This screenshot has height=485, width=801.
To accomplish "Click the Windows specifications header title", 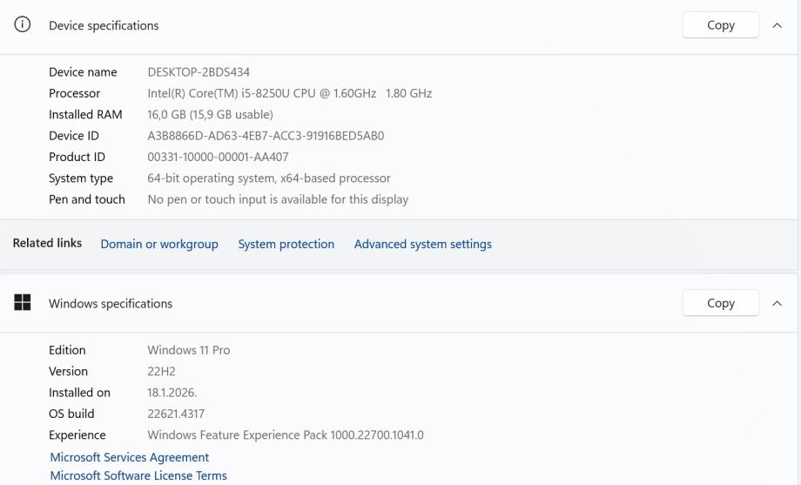I will pos(111,303).
